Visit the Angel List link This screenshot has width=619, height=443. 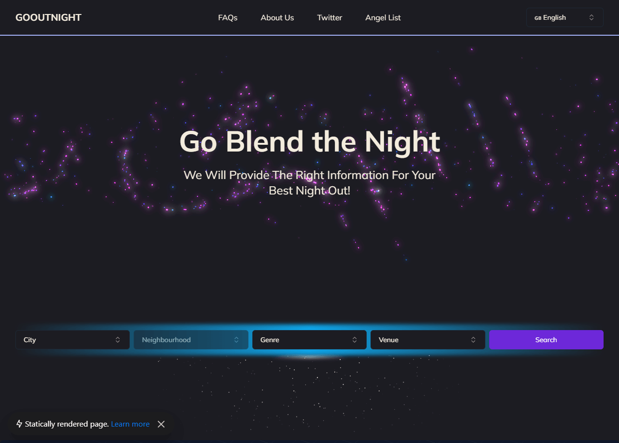pyautogui.click(x=383, y=18)
